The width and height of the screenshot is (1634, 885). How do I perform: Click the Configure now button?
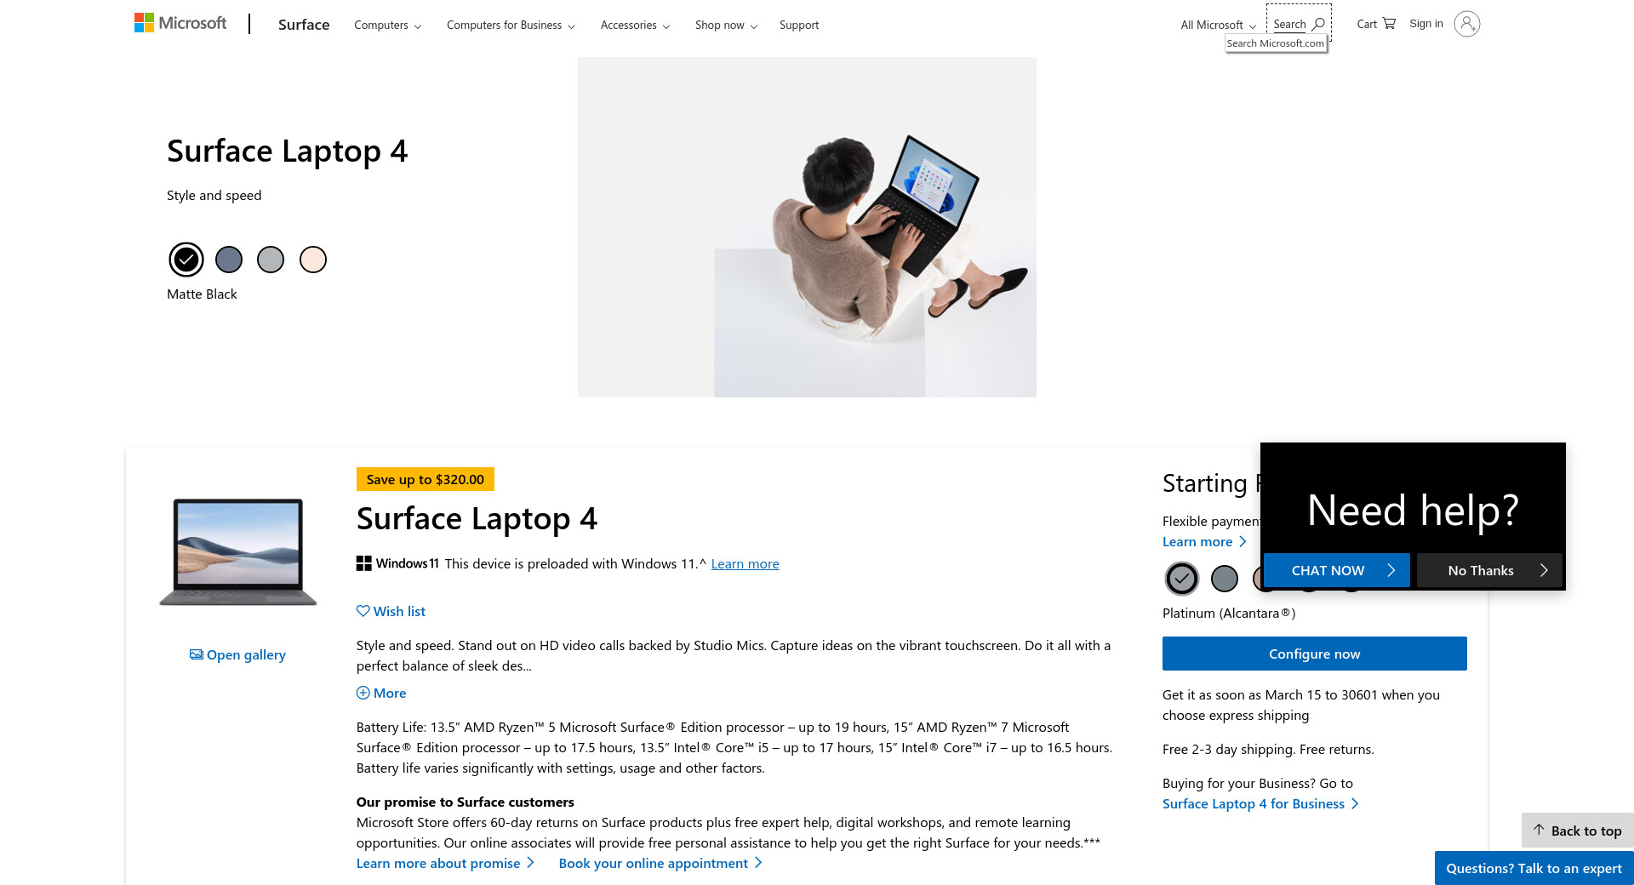click(1314, 654)
